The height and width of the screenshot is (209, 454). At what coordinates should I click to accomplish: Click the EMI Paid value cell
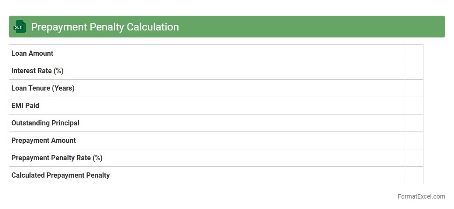pyautogui.click(x=414, y=105)
